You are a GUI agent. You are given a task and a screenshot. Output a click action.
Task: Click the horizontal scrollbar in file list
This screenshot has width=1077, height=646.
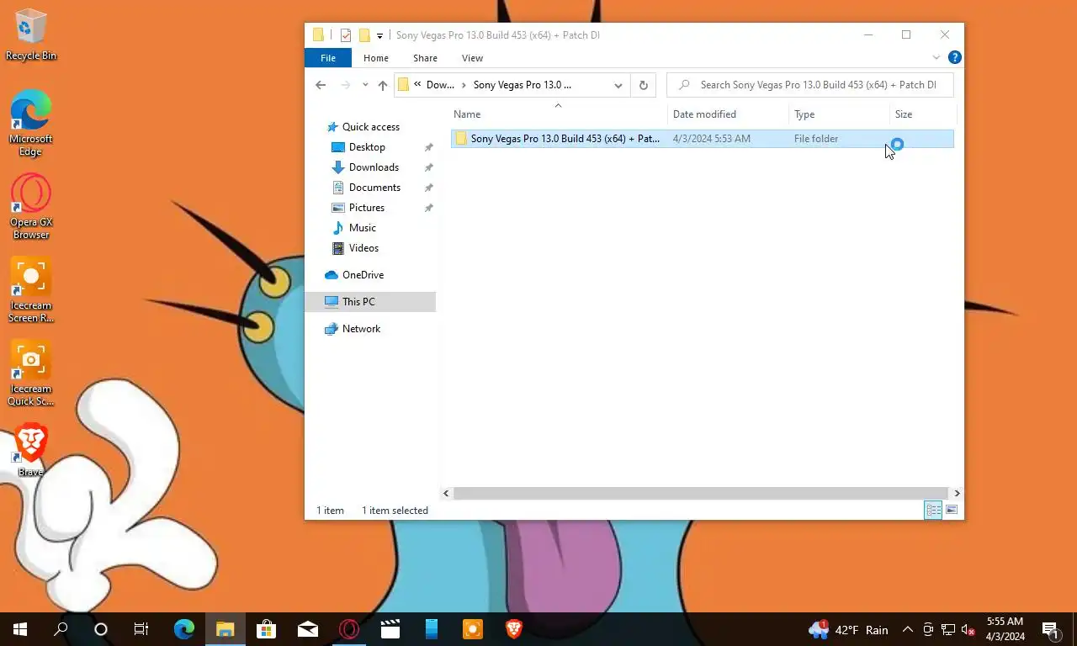pos(701,494)
